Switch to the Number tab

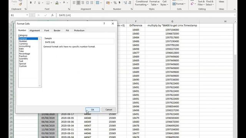tap(22, 30)
